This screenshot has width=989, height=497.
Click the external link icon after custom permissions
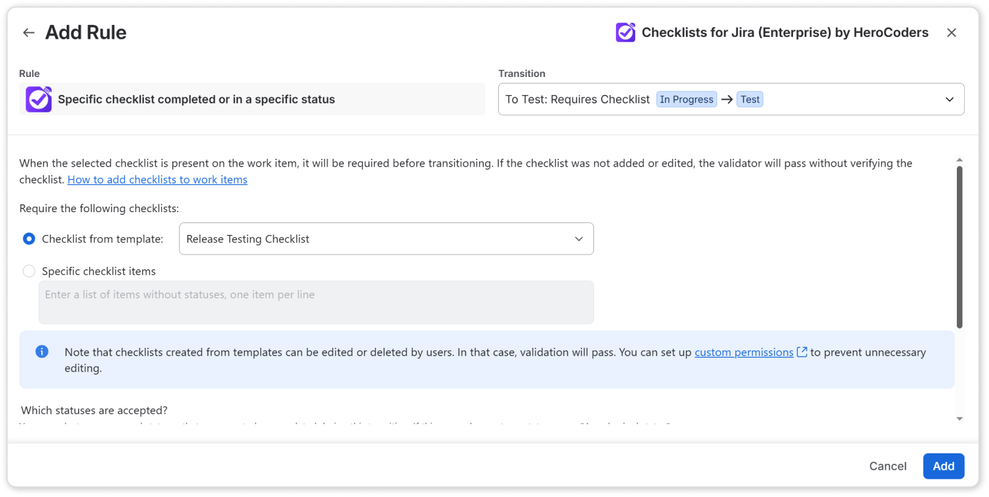click(x=802, y=352)
